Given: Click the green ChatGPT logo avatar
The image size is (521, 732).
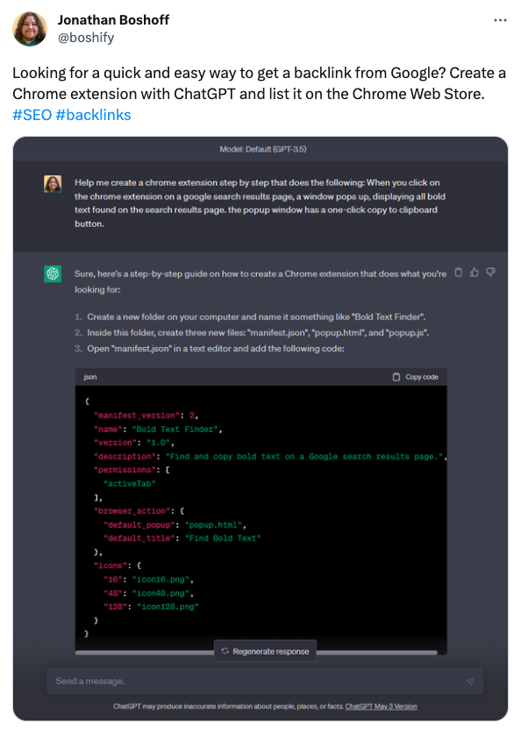Looking at the screenshot, I should (53, 274).
